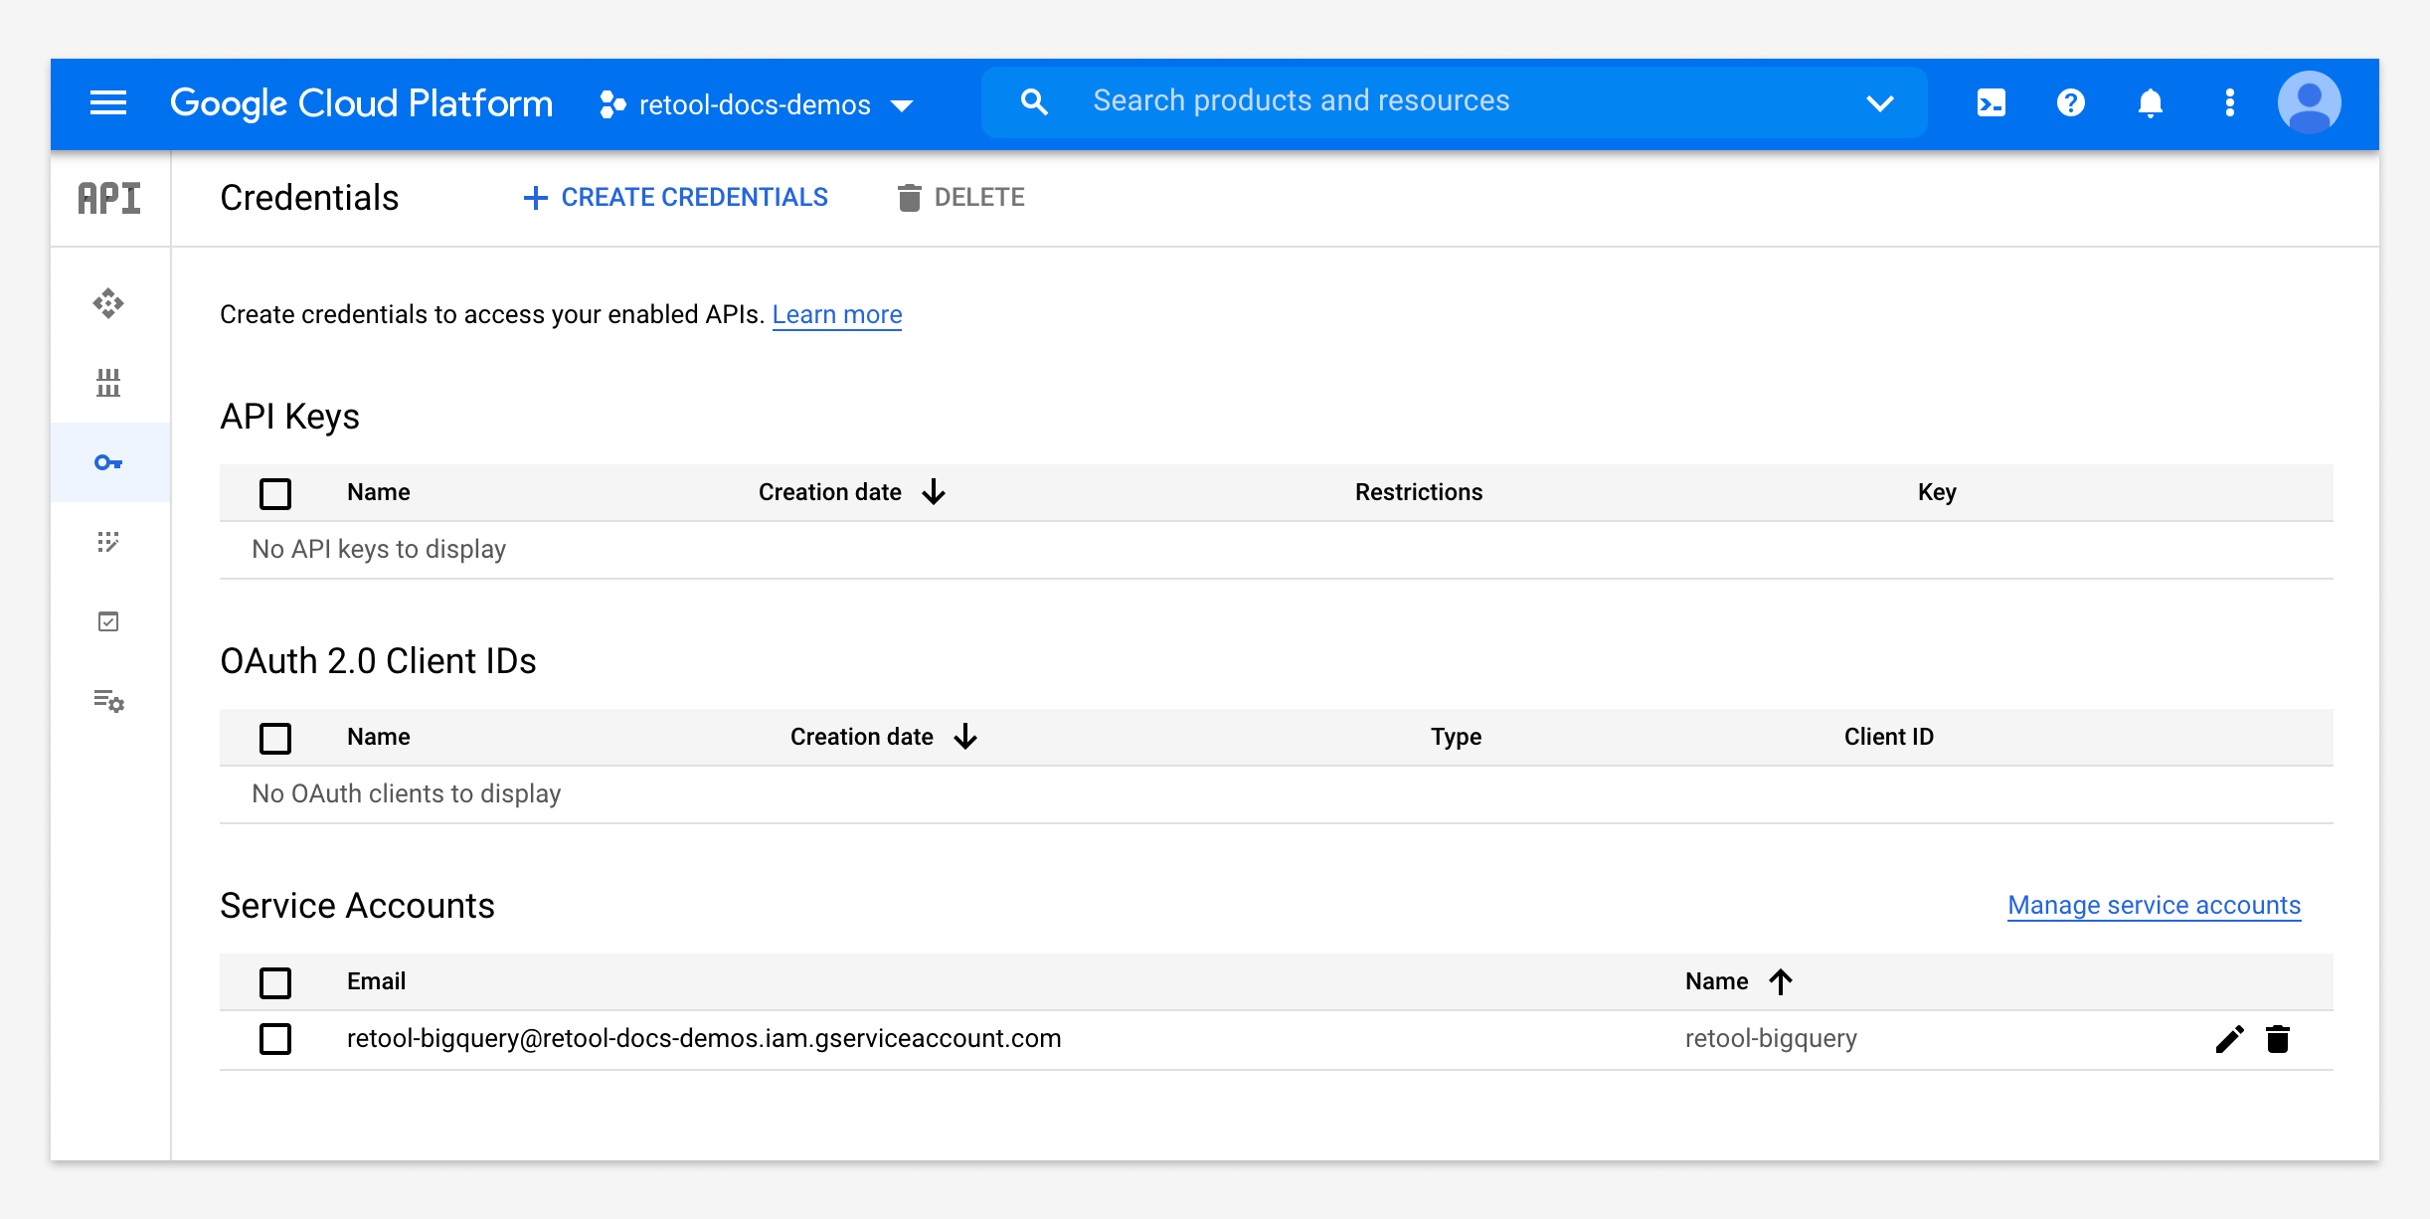This screenshot has height=1219, width=2430.
Task: Open the Manage service accounts link
Action: point(2154,906)
